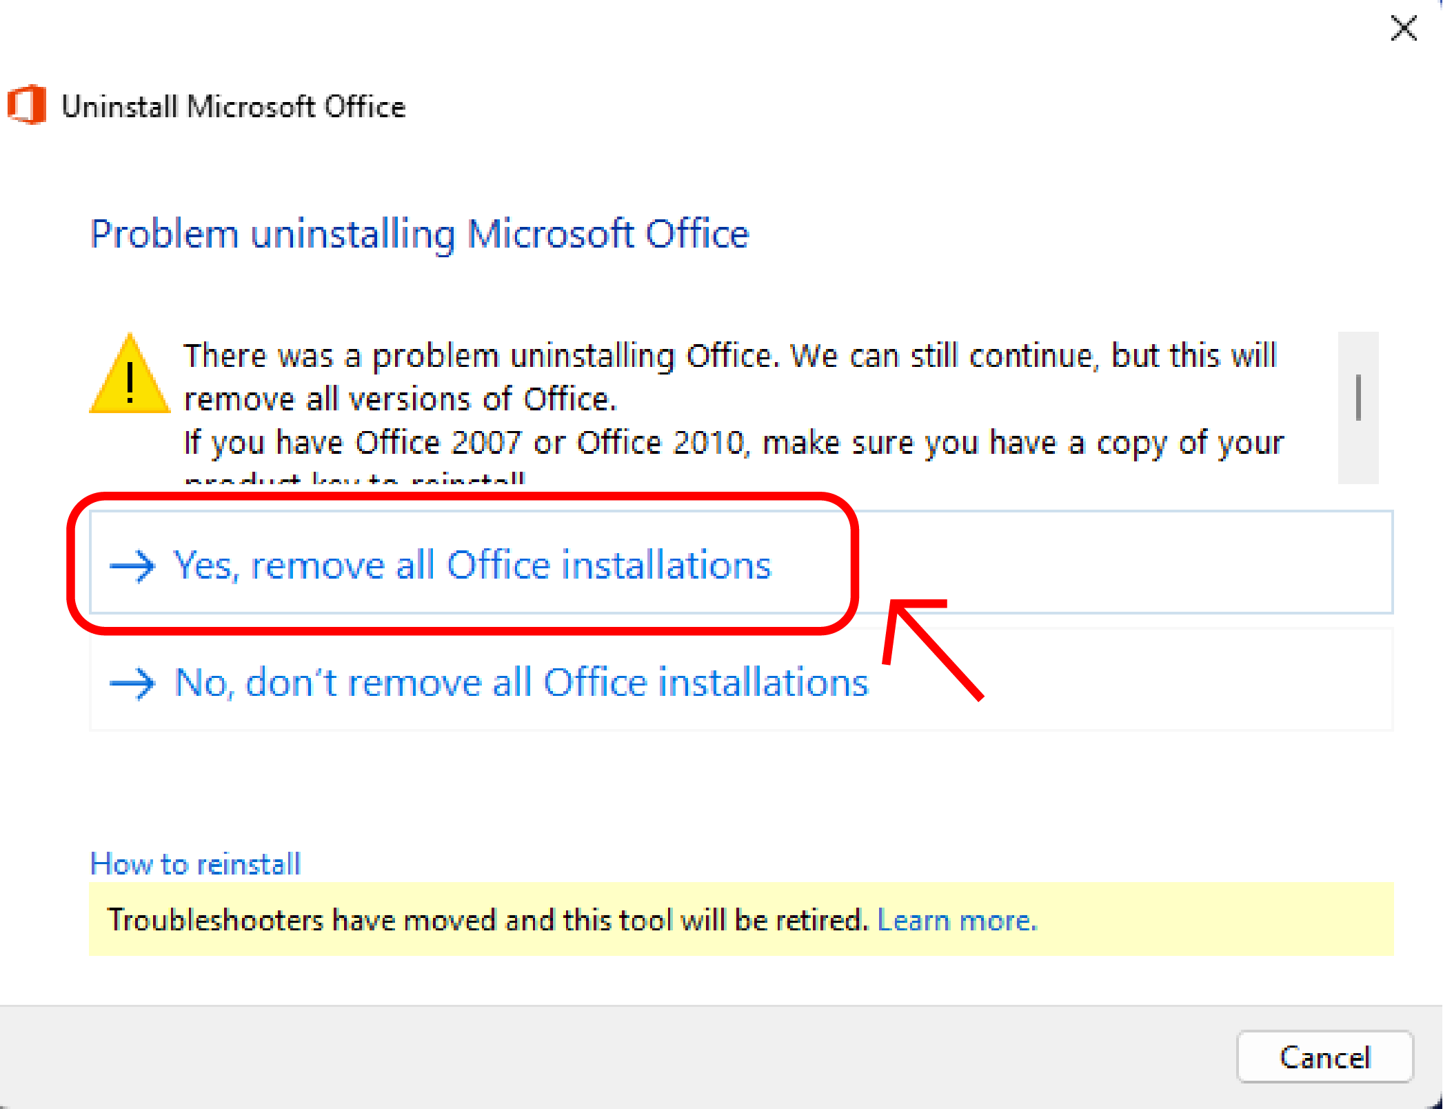This screenshot has height=1109, width=1443.
Task: Click the red annotation arrow
Action: 933,650
